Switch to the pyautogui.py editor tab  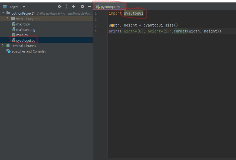pos(110,7)
